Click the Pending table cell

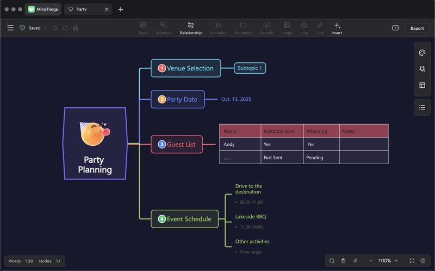click(321, 158)
